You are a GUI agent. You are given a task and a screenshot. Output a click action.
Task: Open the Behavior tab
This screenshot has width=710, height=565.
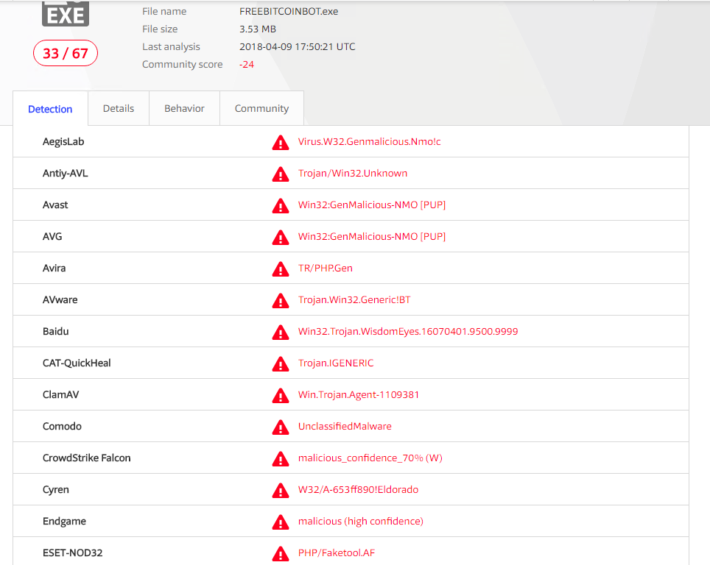tap(184, 109)
